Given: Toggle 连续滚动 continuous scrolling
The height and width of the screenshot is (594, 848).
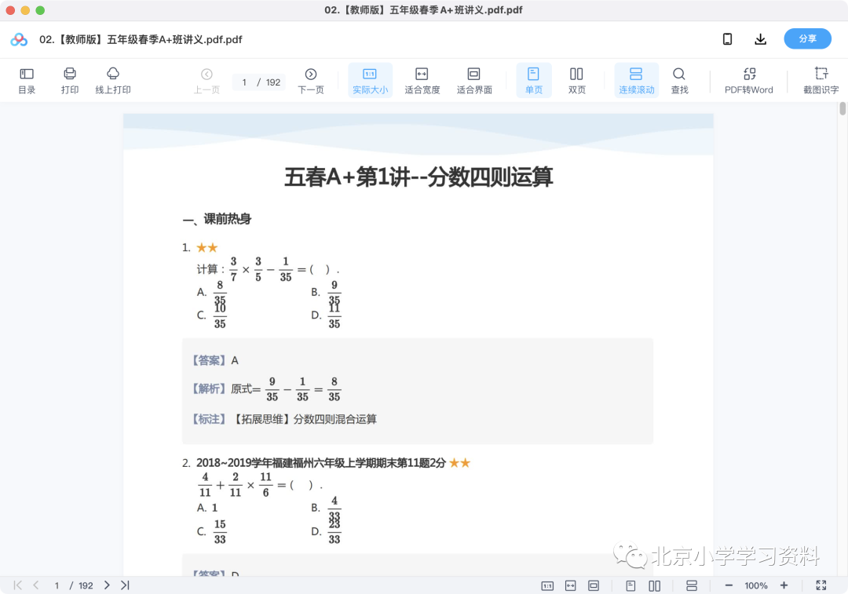Looking at the screenshot, I should pyautogui.click(x=637, y=81).
